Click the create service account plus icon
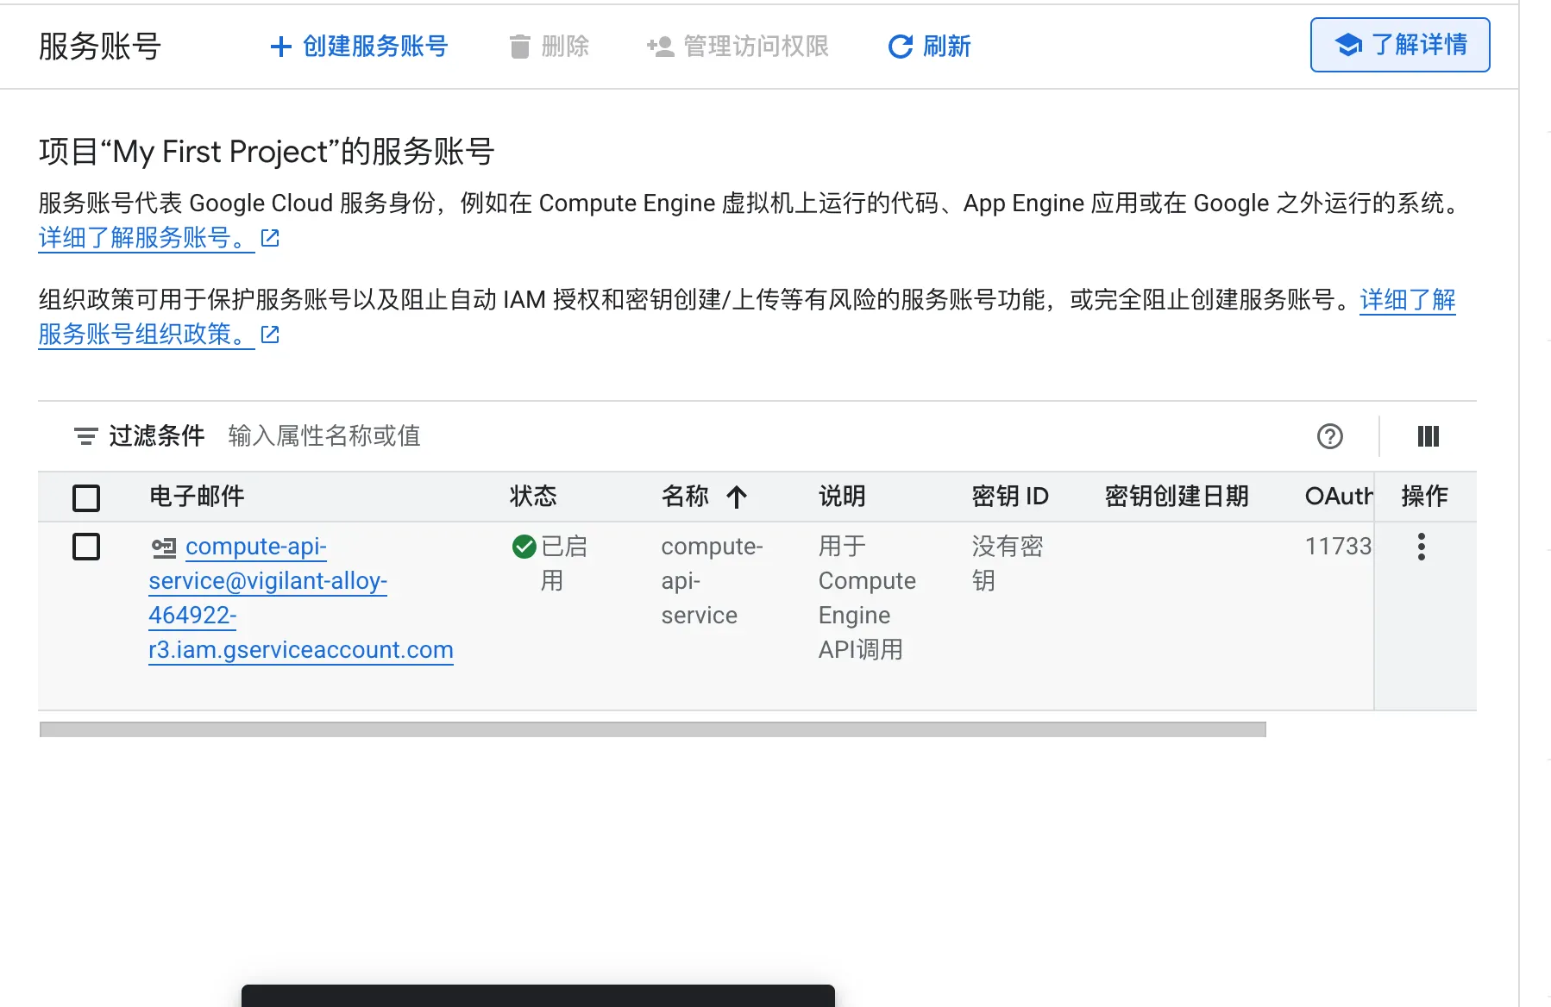 click(280, 47)
